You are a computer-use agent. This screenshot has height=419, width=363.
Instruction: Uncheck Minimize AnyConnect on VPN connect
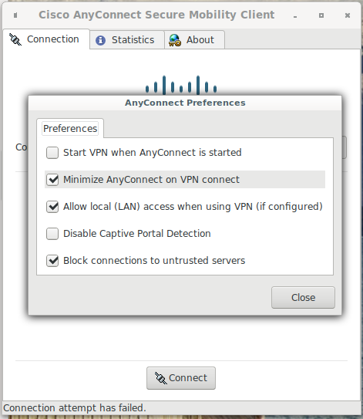[x=52, y=180]
